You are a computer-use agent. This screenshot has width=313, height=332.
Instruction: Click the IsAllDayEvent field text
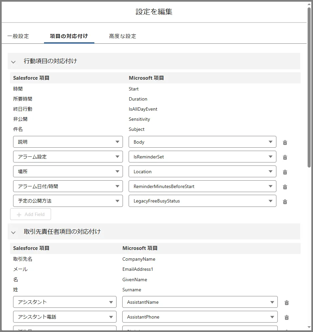coord(143,109)
